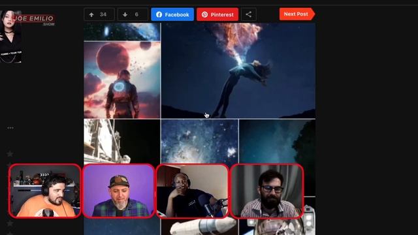Select webcam of bearded man with glasses
Viewport: 418px width, 235px height.
pos(267,191)
